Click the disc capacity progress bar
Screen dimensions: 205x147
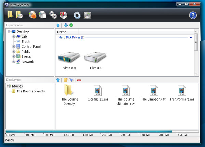point(102,131)
